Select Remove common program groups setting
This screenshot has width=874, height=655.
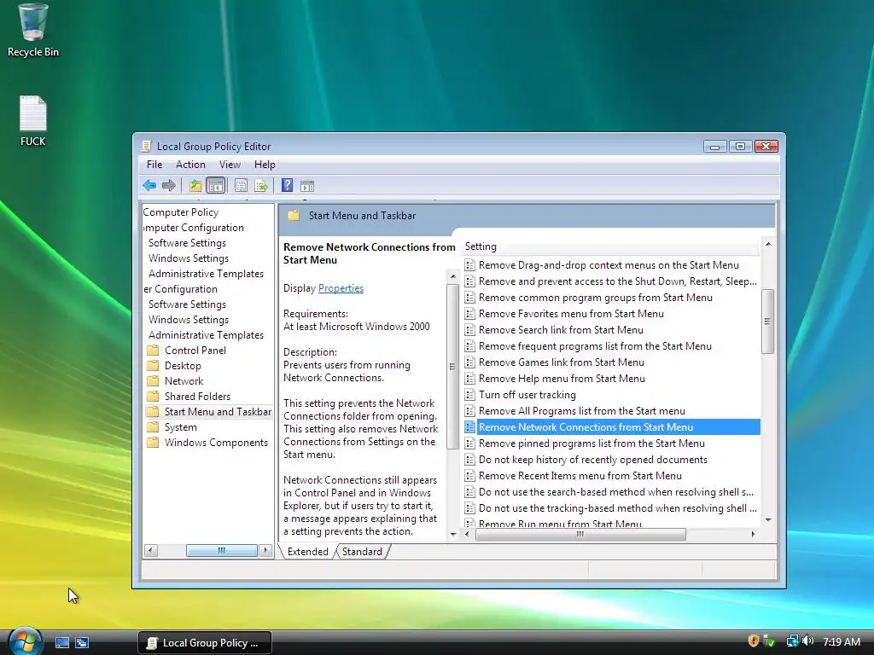point(595,298)
